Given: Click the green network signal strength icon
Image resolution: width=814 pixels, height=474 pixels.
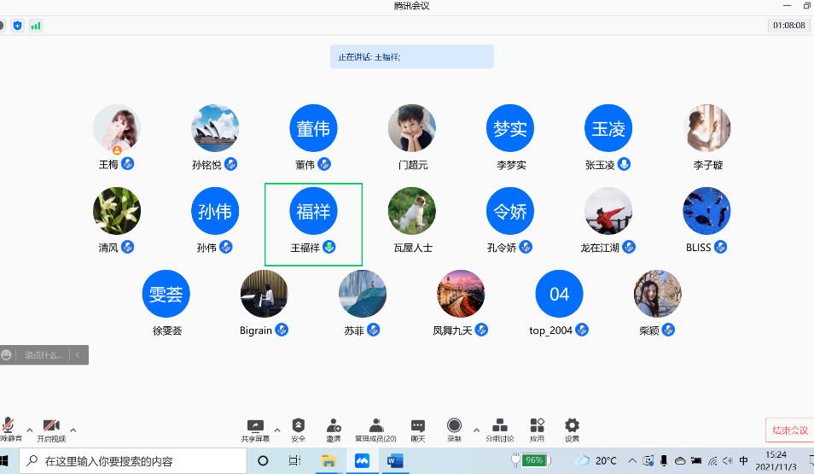Looking at the screenshot, I should (x=36, y=26).
